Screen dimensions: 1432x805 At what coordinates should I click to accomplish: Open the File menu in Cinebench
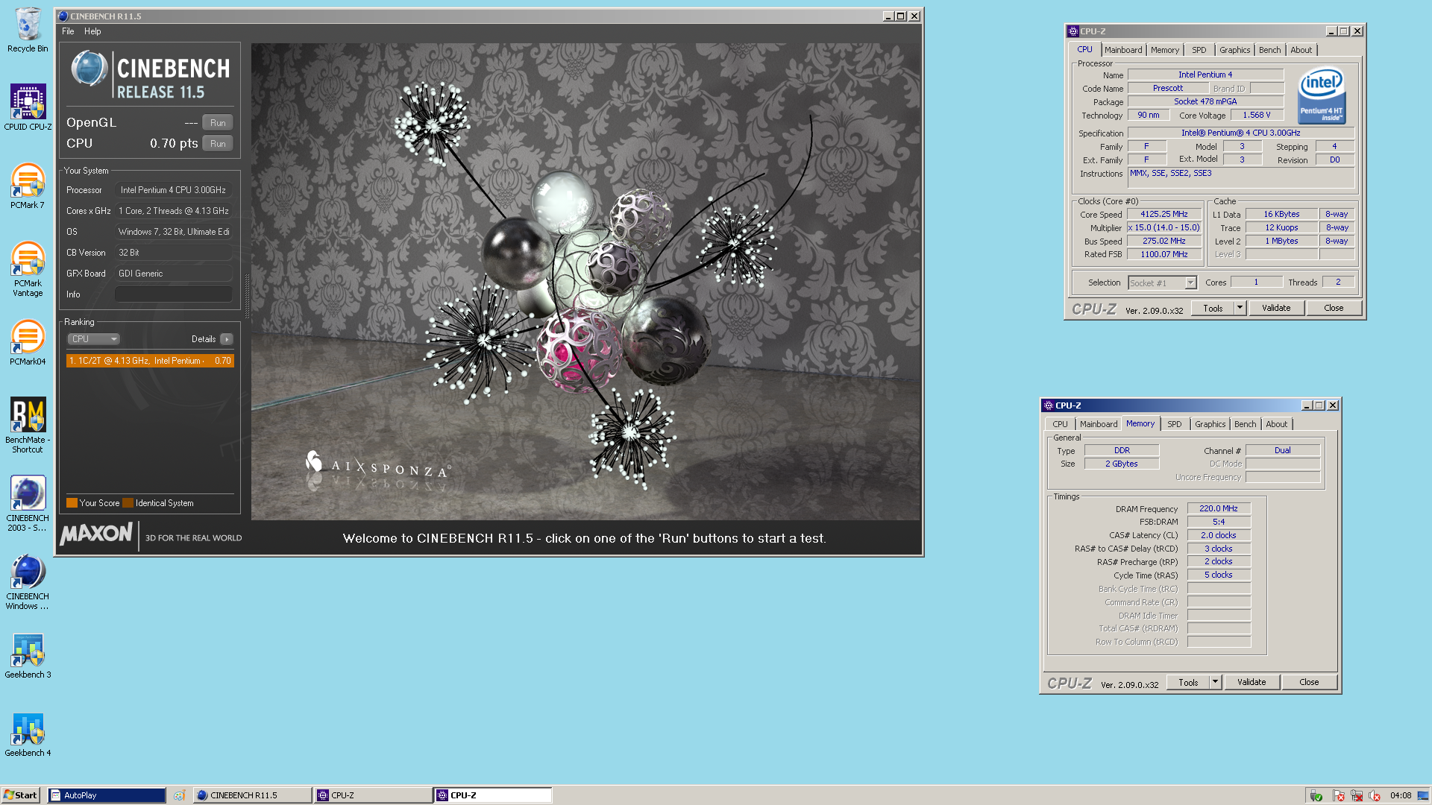[x=68, y=31]
